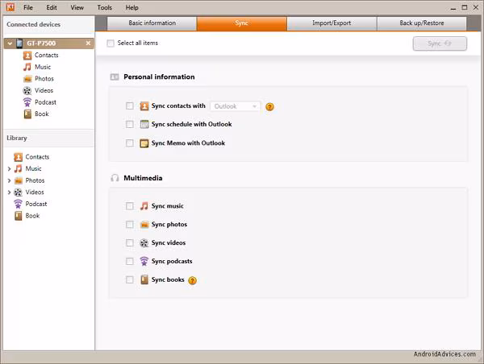Click the Library Videos film reel icon
Viewport: 484px width, 364px height.
pyautogui.click(x=19, y=192)
